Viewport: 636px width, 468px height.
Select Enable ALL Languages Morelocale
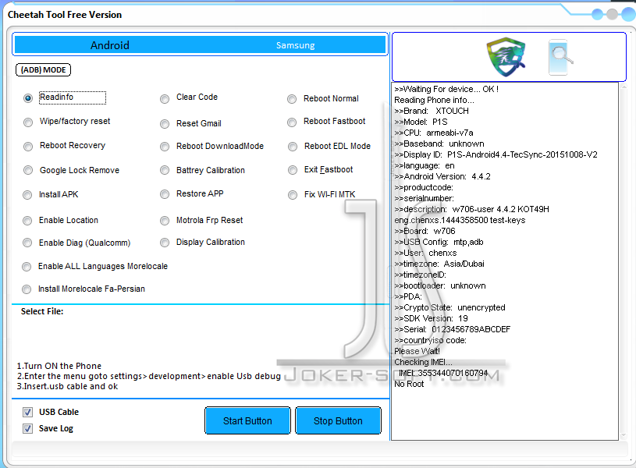[27, 267]
